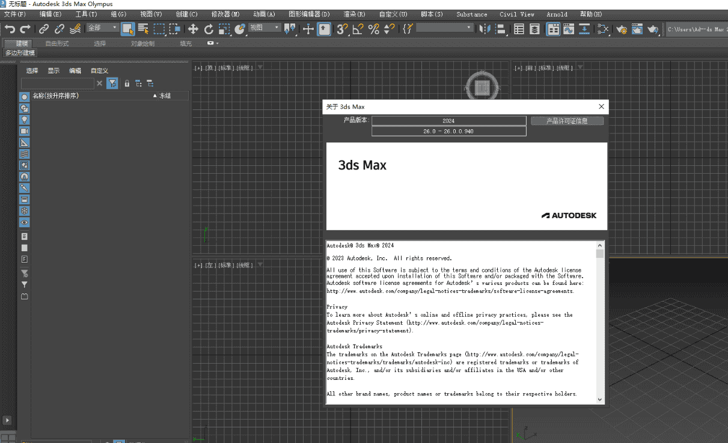
Task: Open the Arnold menu
Action: pos(557,14)
